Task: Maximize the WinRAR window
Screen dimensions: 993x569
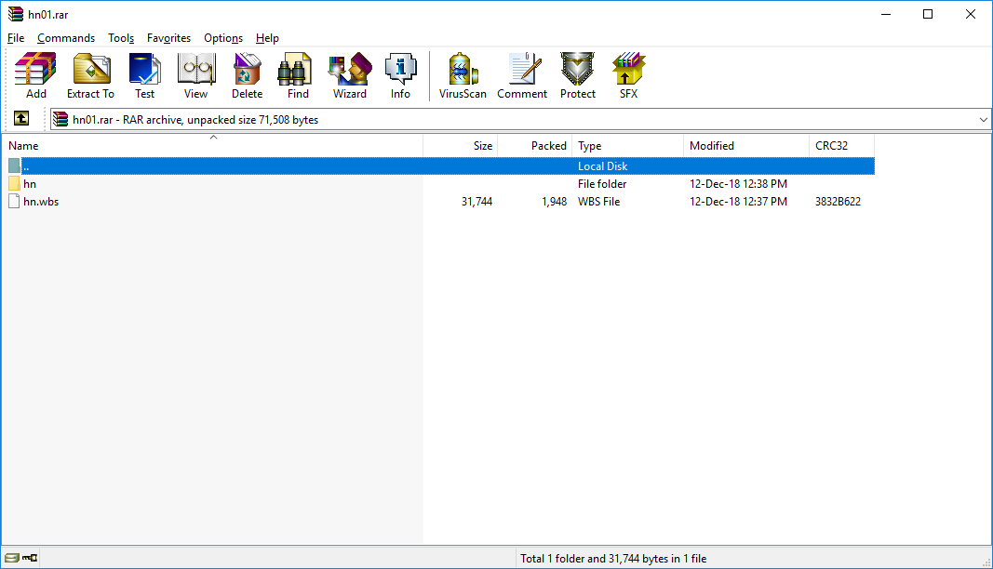Action: (928, 14)
